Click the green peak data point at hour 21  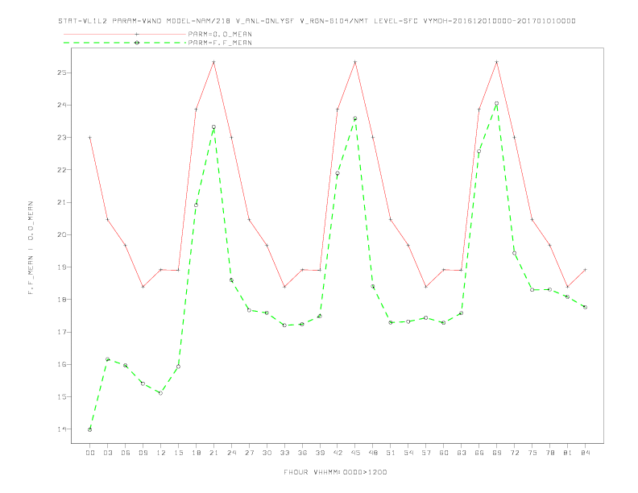213,127
